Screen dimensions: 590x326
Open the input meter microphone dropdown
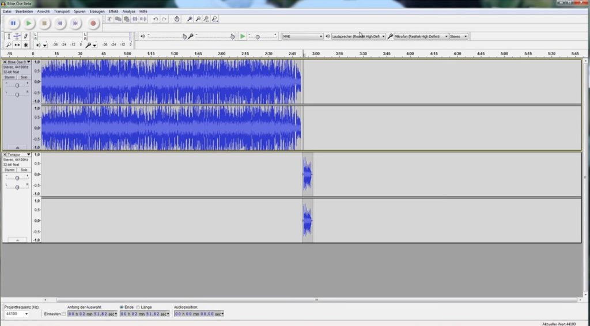(x=94, y=46)
